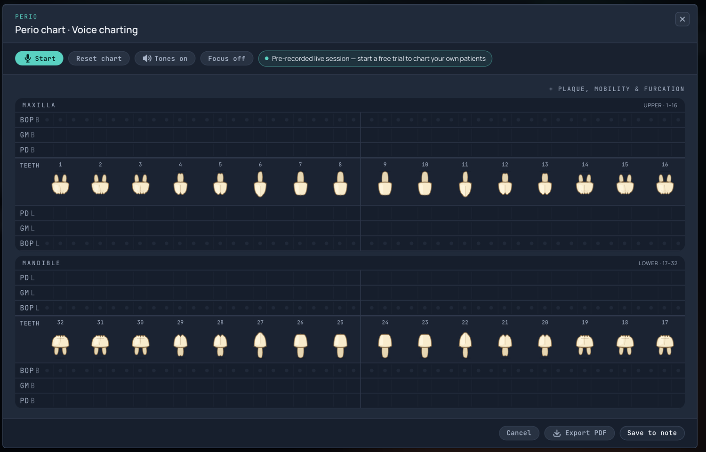Select tooth 4 premolar icon
706x452 pixels.
coord(180,184)
